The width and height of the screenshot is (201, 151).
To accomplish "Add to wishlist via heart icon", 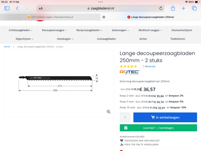I will pyautogui.click(x=122, y=140).
